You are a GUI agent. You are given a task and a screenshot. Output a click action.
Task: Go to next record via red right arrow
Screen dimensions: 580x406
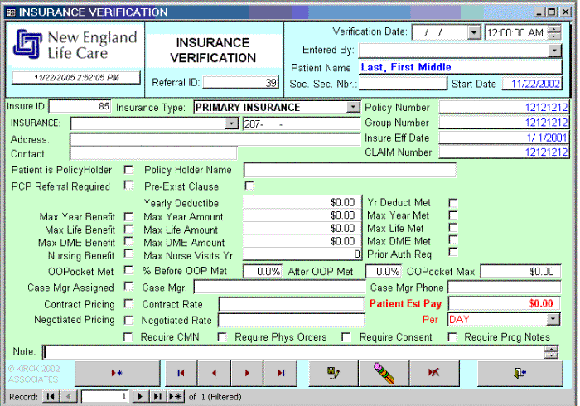[x=247, y=373]
